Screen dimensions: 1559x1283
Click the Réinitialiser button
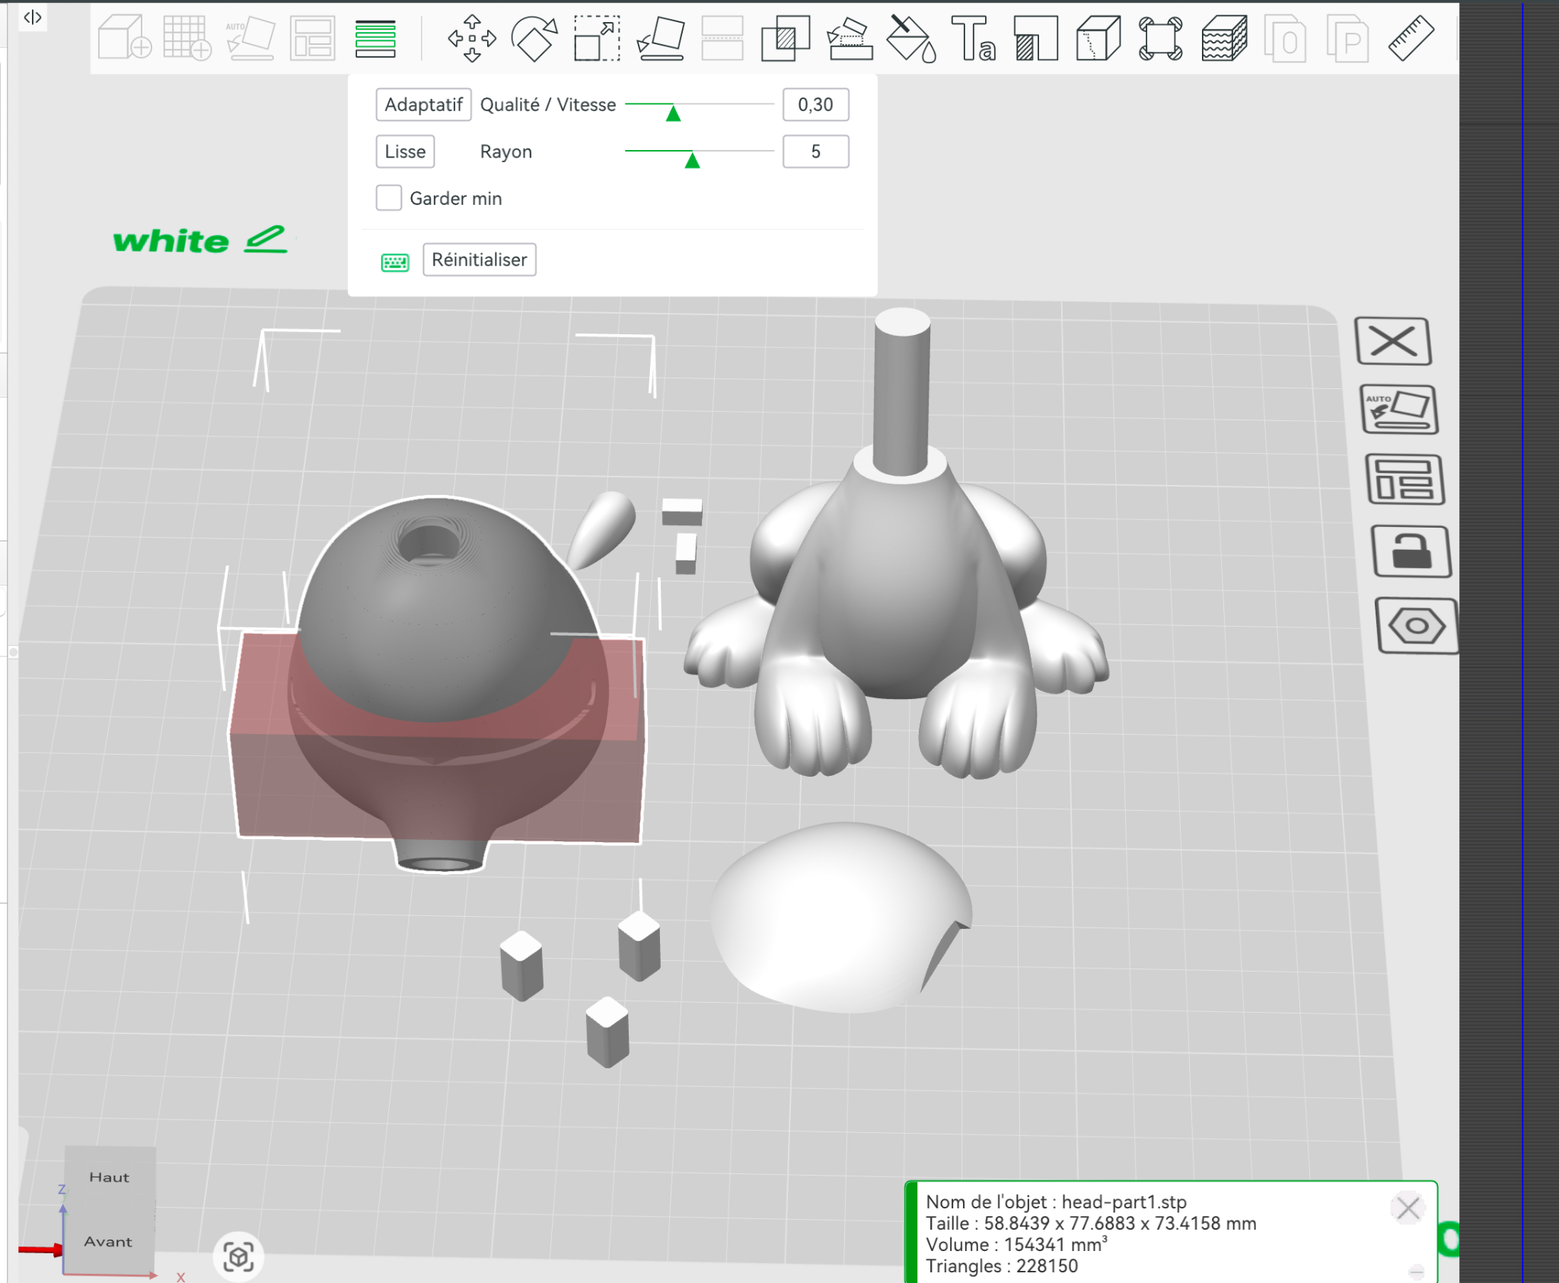pos(479,260)
